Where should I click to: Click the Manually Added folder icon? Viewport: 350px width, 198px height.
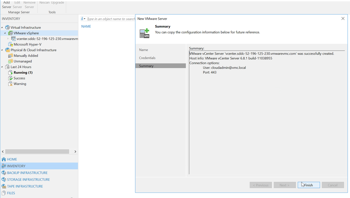click(x=11, y=56)
